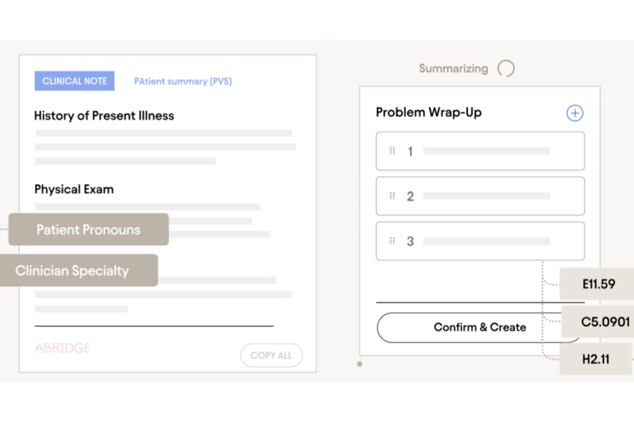Choose the E11.59 code chip
Image resolution: width=634 pixels, height=423 pixels.
(x=598, y=284)
